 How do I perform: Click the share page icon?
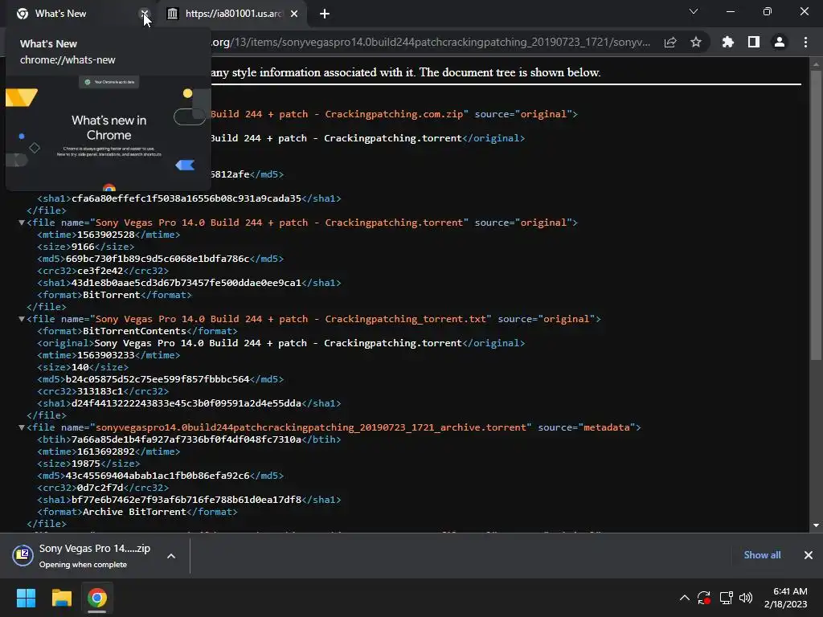coord(670,42)
